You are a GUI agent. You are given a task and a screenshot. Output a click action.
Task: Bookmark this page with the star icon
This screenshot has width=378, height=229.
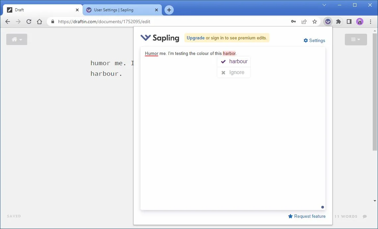tap(315, 22)
